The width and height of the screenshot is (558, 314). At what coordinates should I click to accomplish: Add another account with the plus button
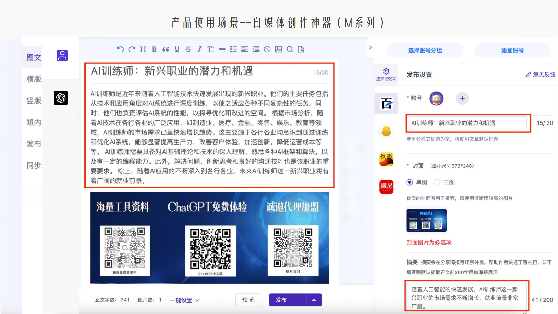[462, 98]
